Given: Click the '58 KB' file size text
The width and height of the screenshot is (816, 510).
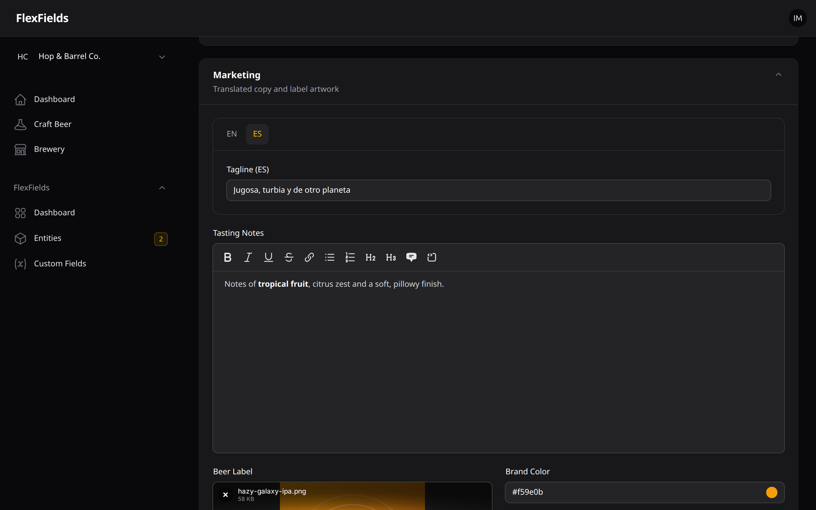Looking at the screenshot, I should [x=246, y=499].
